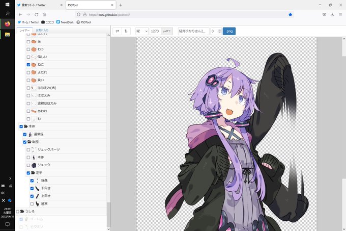Click the あわわ layer thumbnail

click(x=34, y=111)
